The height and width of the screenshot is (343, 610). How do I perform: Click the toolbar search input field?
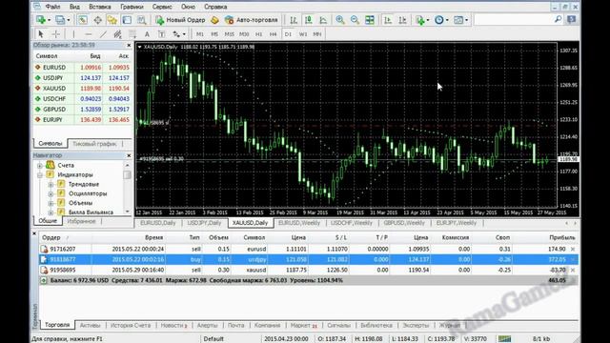pos(513,19)
